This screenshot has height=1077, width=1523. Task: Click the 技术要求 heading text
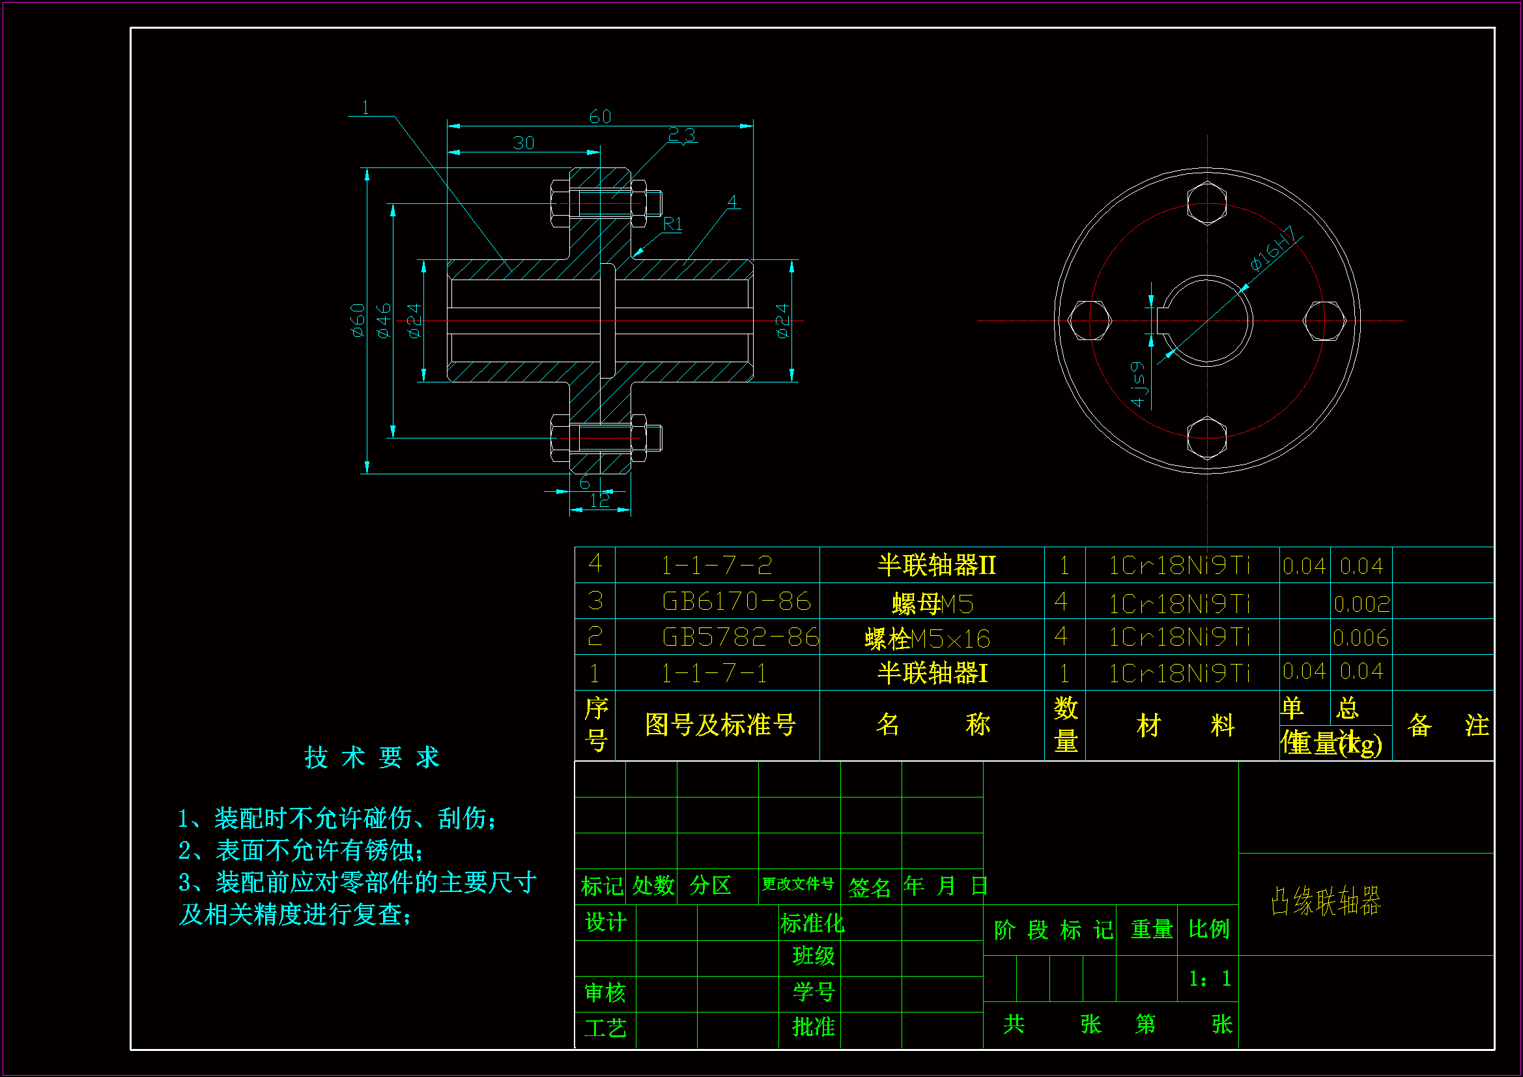tap(371, 757)
